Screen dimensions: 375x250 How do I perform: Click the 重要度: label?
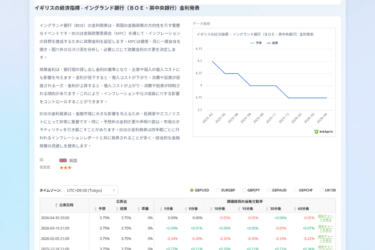coord(45,167)
